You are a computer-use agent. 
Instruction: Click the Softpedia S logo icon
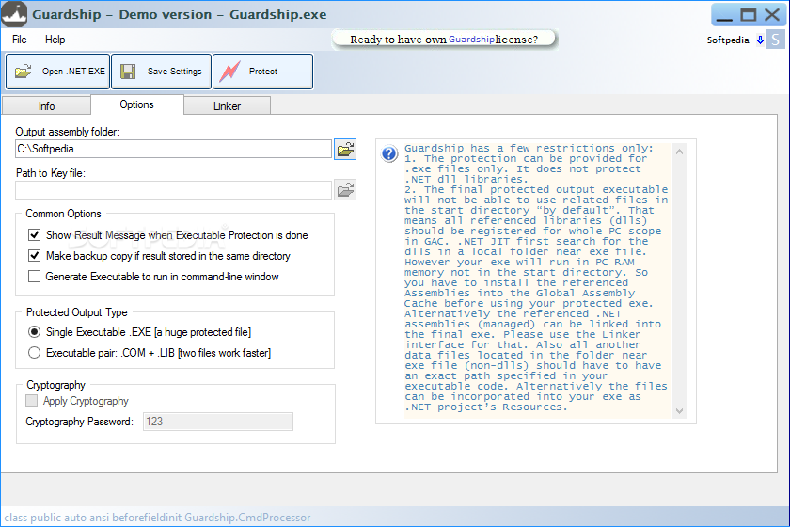pyautogui.click(x=775, y=40)
